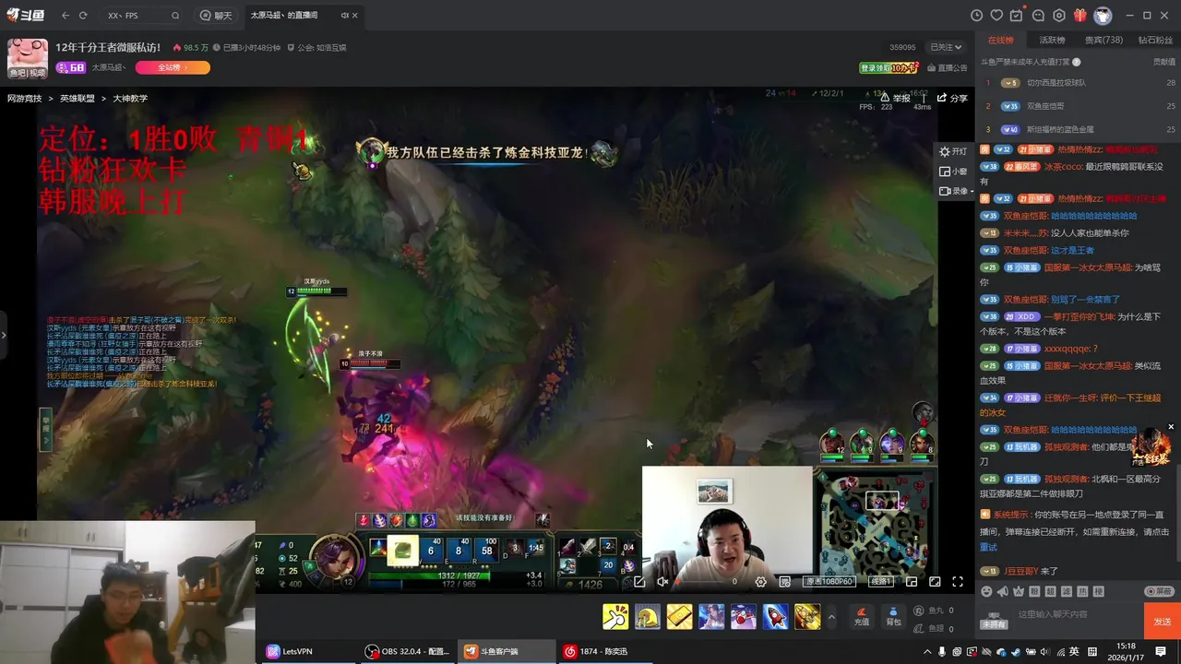1181x664 pixels.
Task: Open the red gift box icon
Action: tap(1080, 16)
